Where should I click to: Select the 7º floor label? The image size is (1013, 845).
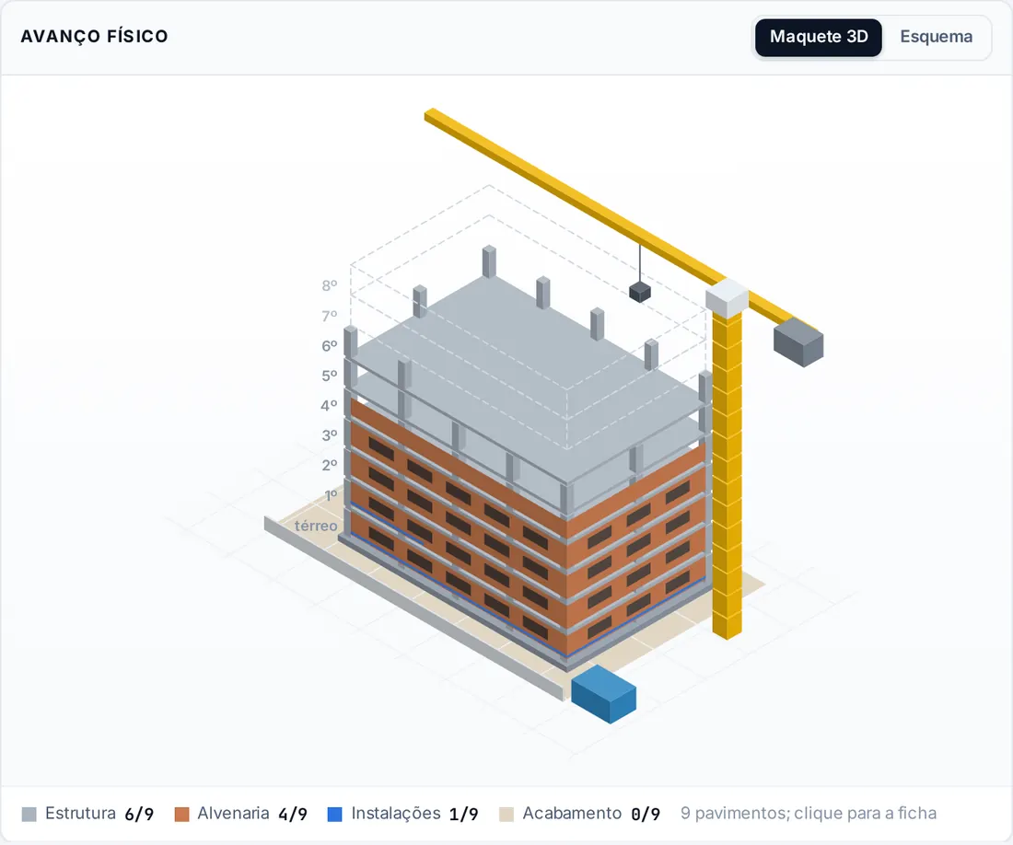pos(330,316)
